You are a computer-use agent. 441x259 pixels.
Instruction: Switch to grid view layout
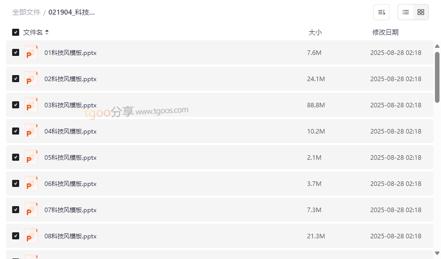pos(421,12)
